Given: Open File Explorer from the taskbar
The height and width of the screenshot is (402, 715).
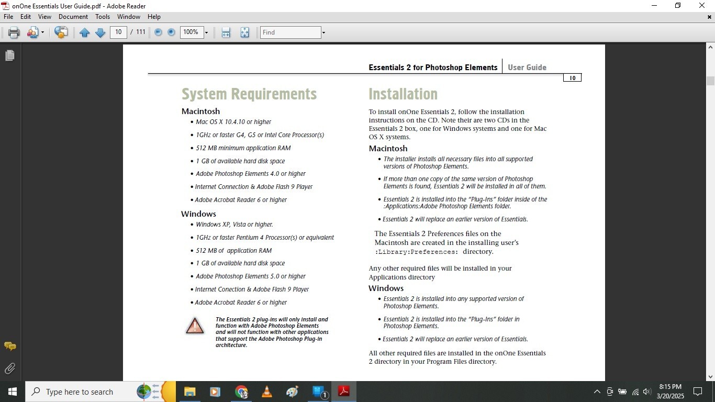Looking at the screenshot, I should [189, 392].
